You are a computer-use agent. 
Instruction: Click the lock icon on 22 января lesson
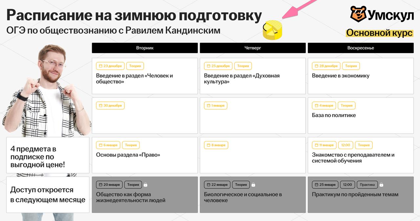pyautogui.click(x=253, y=185)
